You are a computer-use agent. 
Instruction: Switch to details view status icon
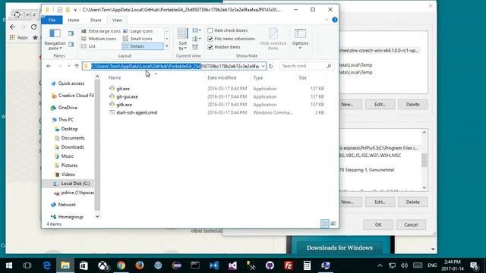(x=325, y=224)
